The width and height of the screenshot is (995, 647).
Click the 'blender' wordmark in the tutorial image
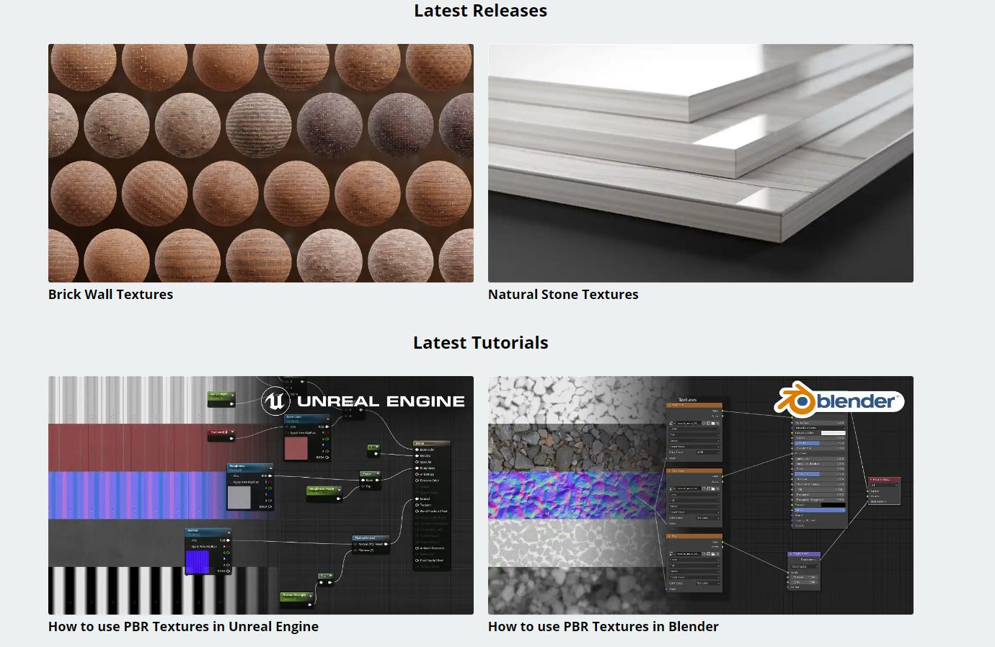coord(856,401)
